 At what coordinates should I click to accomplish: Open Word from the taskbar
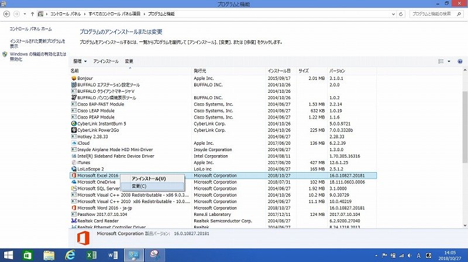(113, 256)
